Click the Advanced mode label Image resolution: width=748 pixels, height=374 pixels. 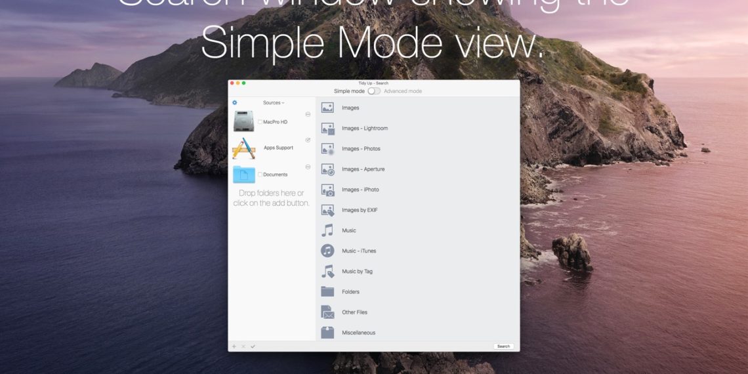(x=403, y=91)
